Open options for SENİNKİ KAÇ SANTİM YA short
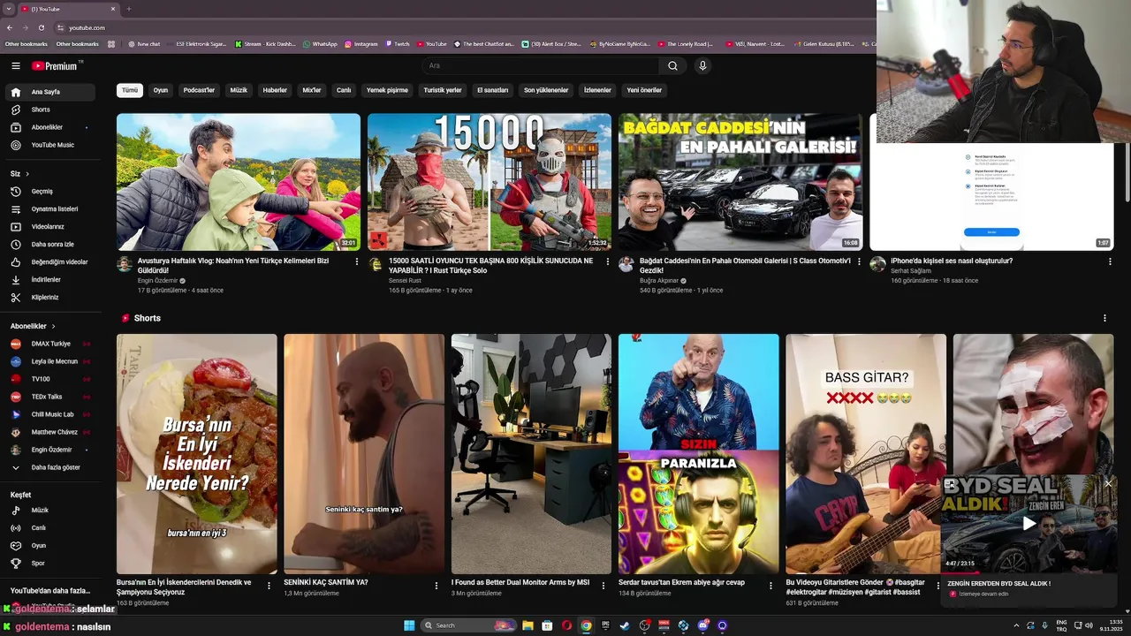Screen dimensions: 1131x636 (x=436, y=586)
